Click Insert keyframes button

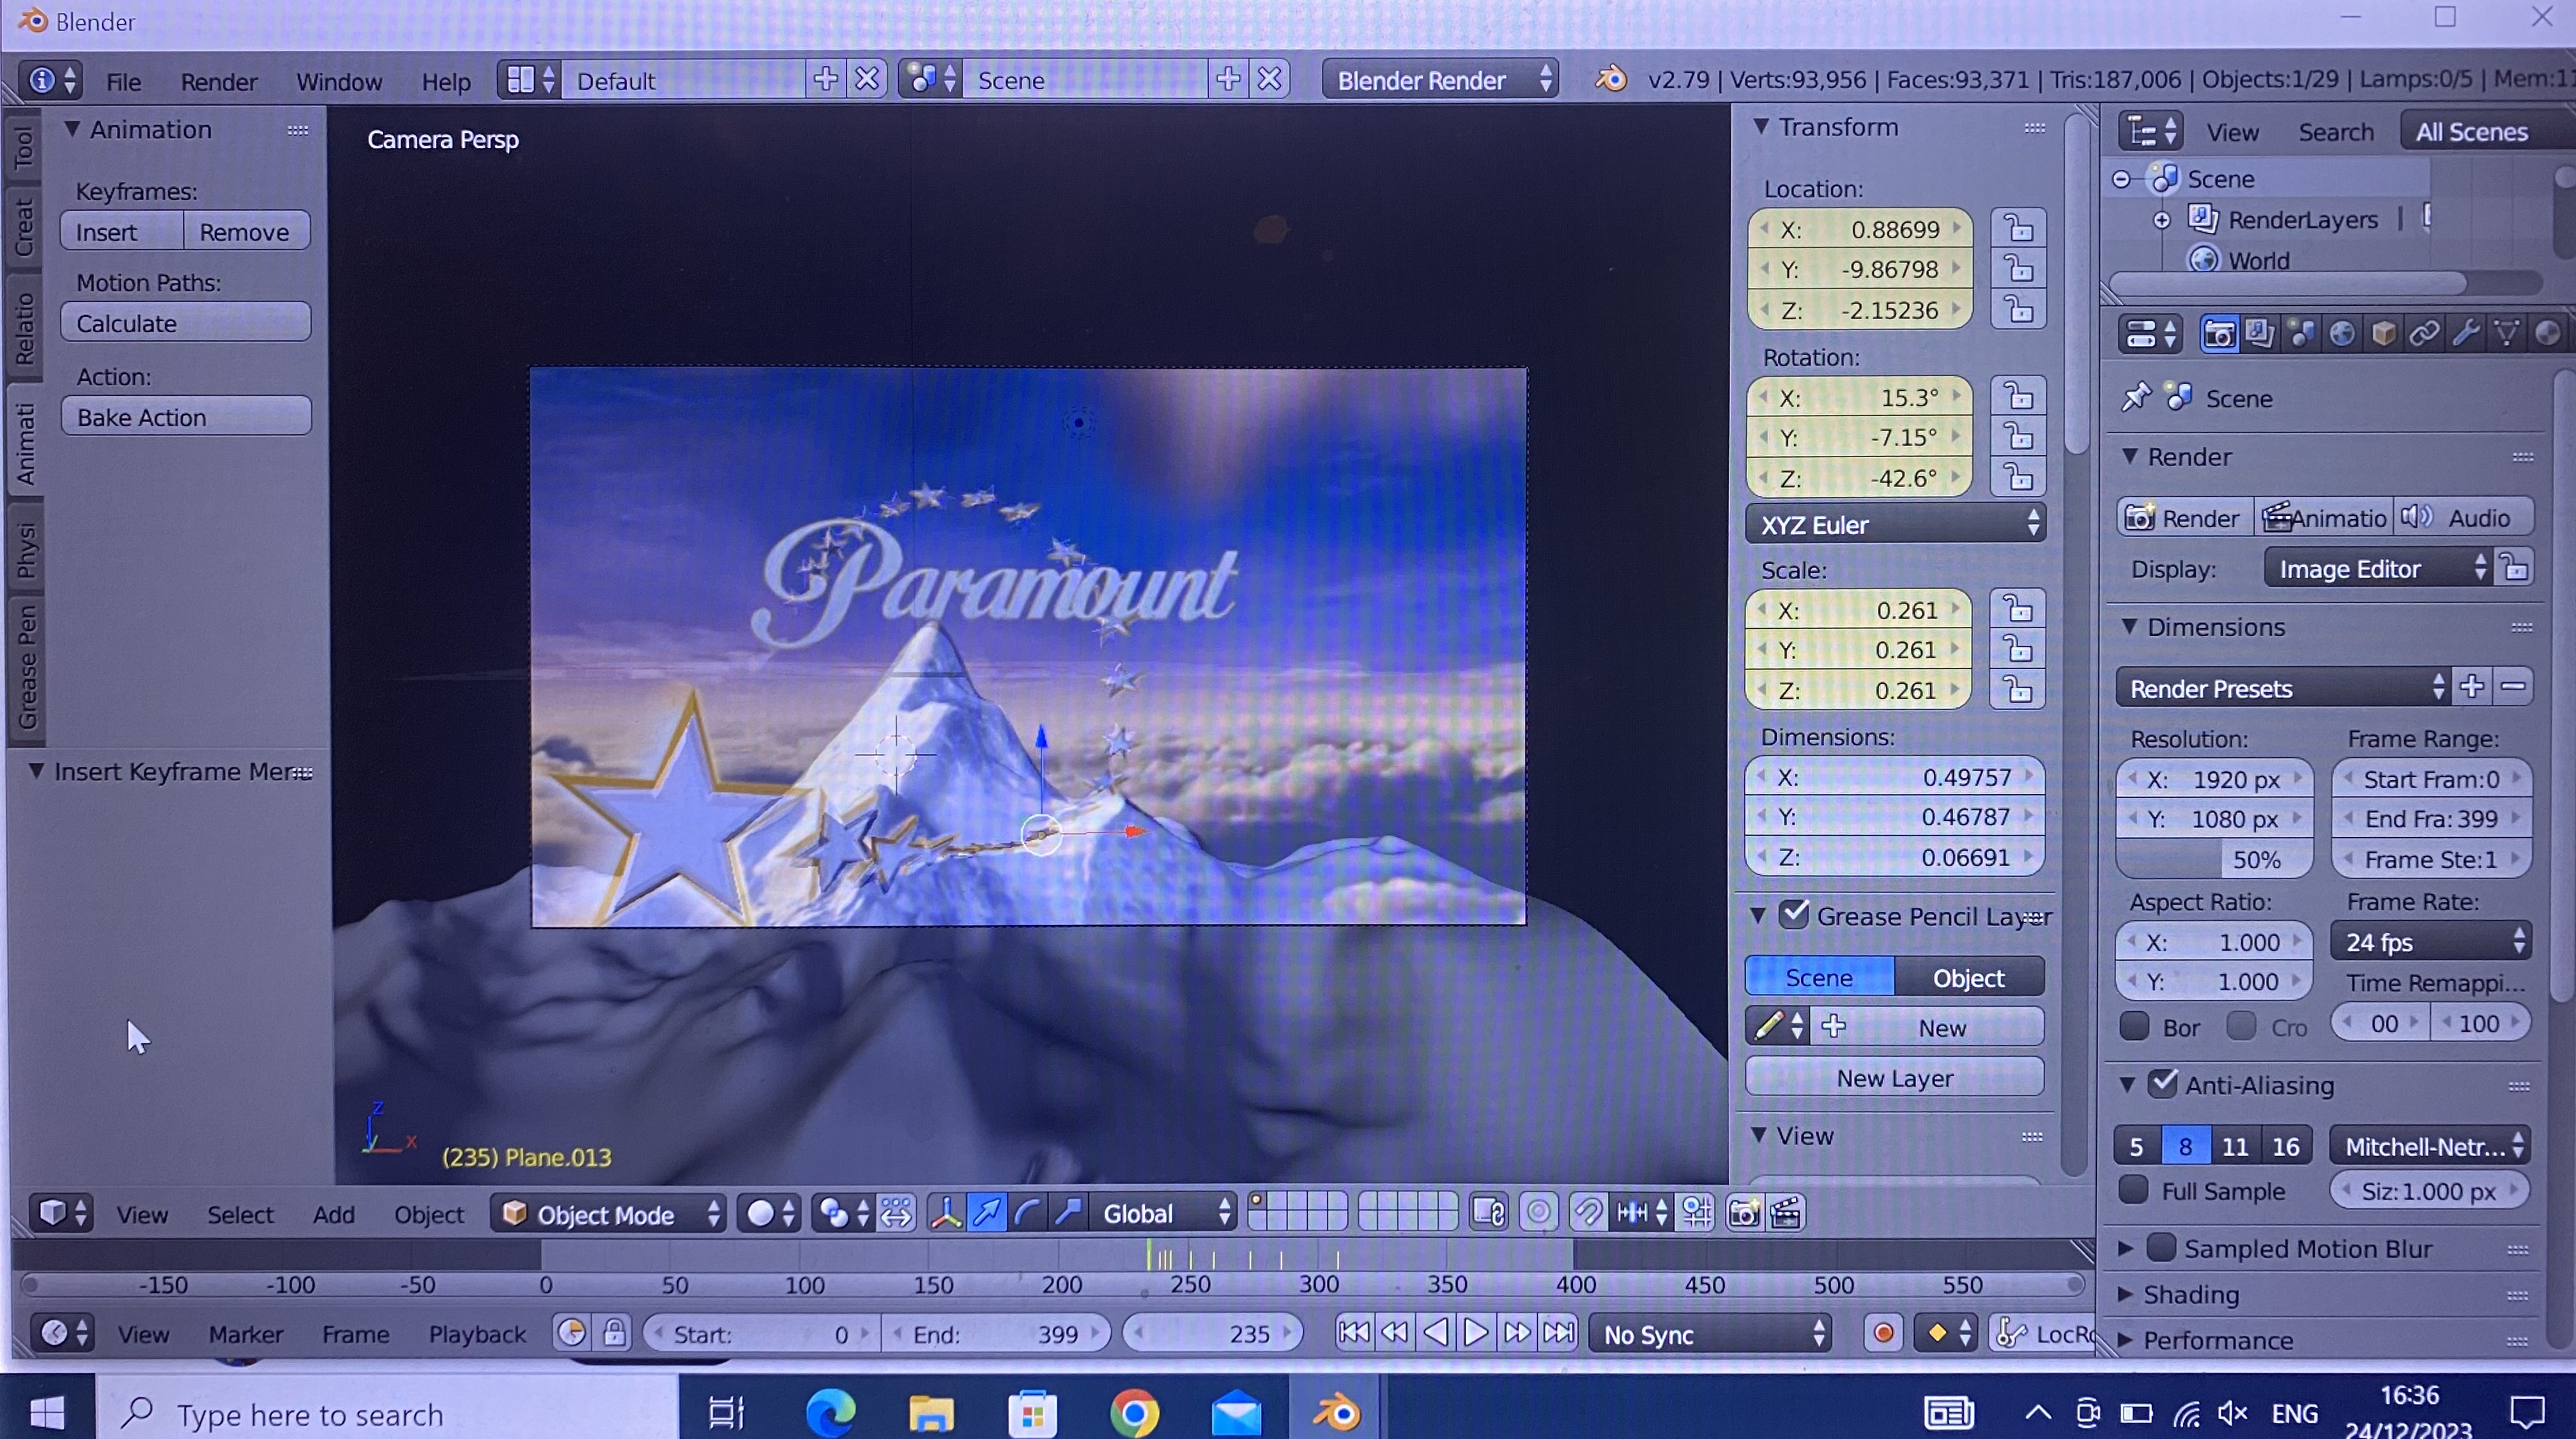pyautogui.click(x=122, y=232)
